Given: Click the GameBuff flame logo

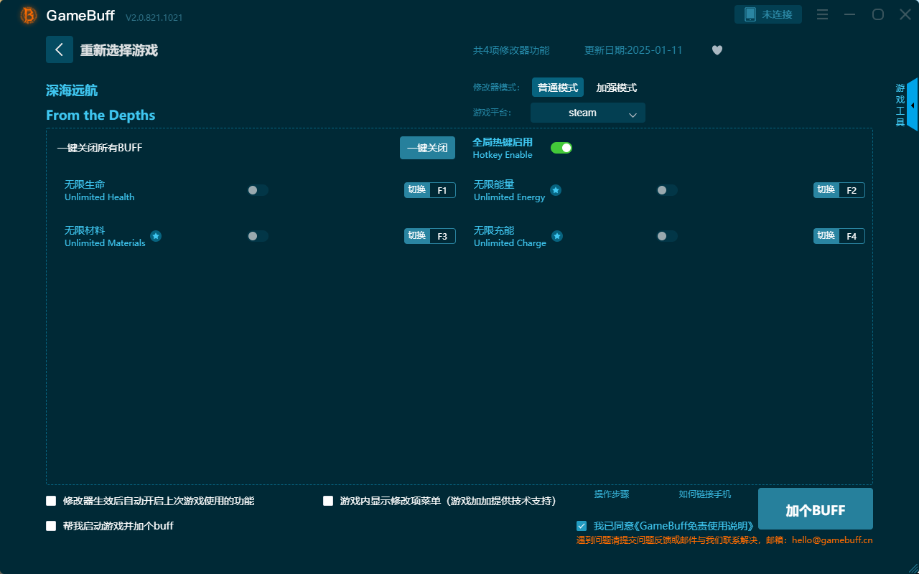Looking at the screenshot, I should [x=28, y=14].
